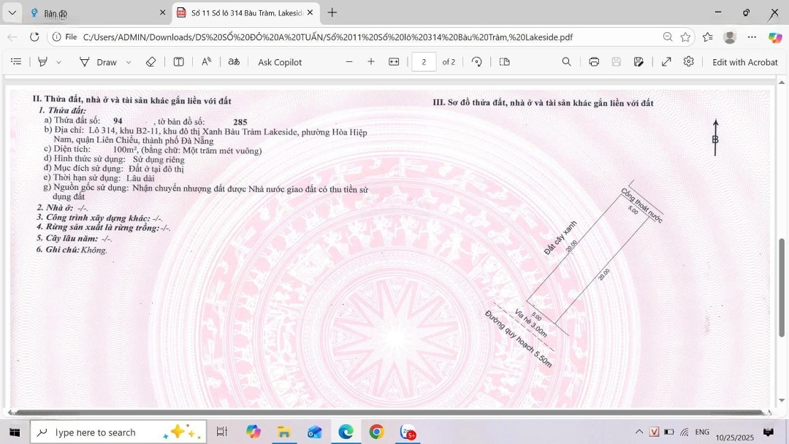Open the tab search dropdown chevron
Image resolution: width=789 pixels, height=444 pixels.
click(x=12, y=12)
